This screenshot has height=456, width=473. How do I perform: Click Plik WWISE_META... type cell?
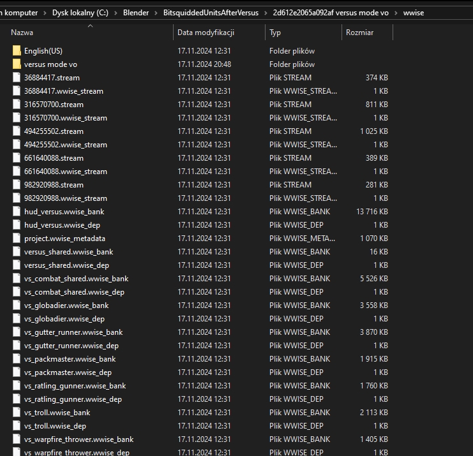coord(302,239)
